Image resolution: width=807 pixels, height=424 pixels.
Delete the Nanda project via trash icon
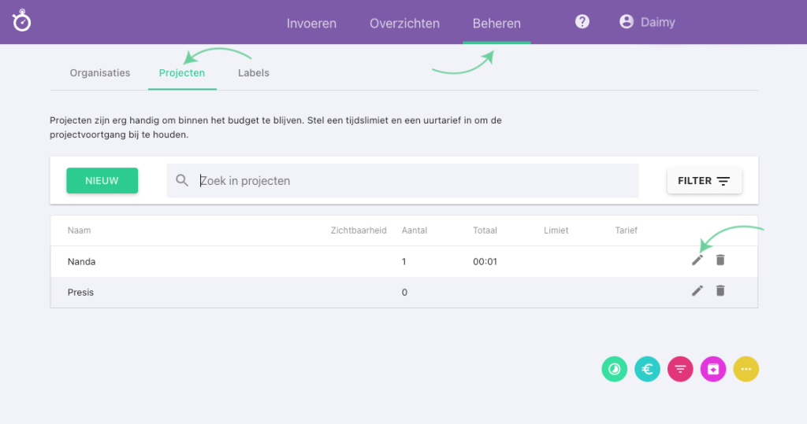tap(720, 260)
